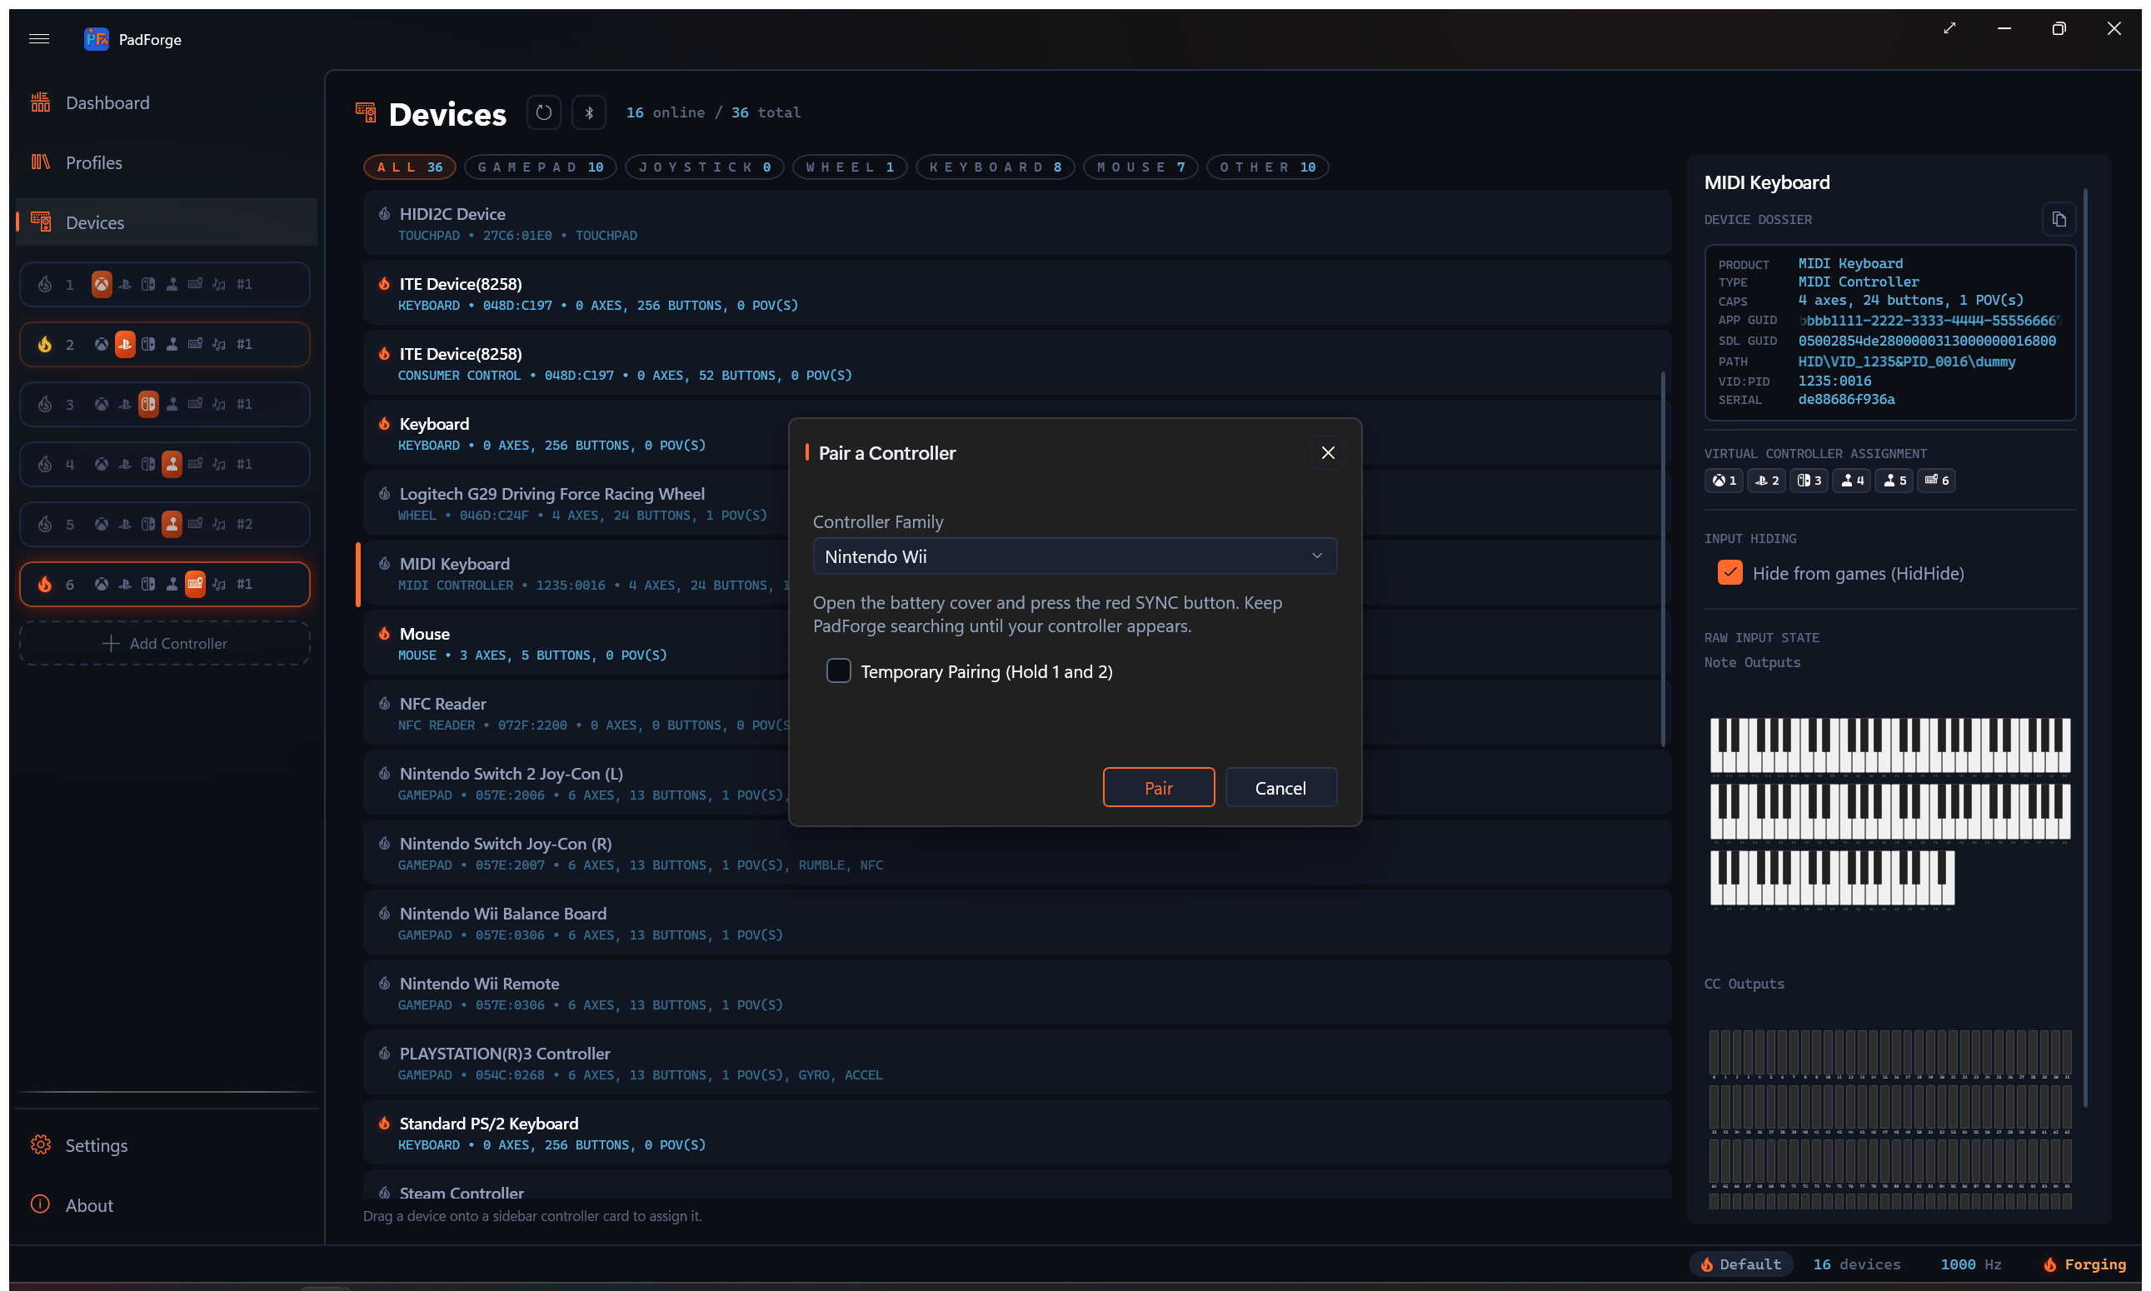Filter devices by MOUSE 7
2151x1291 pixels.
[x=1140, y=167]
